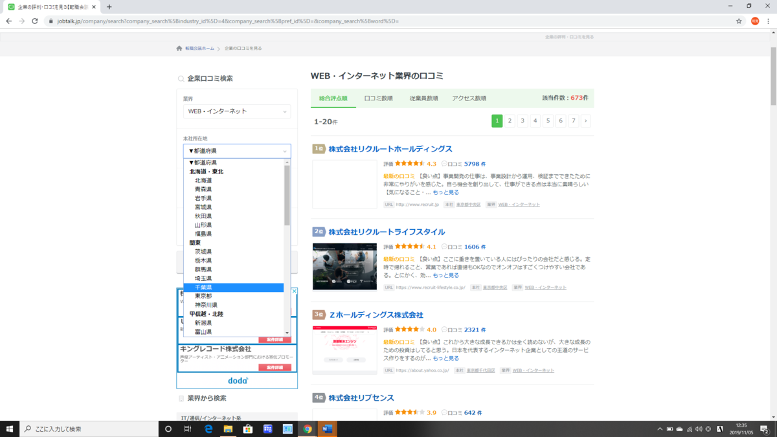Image resolution: width=777 pixels, height=437 pixels.
Task: Choose 福島県 in the dropdown list
Action: (203, 234)
